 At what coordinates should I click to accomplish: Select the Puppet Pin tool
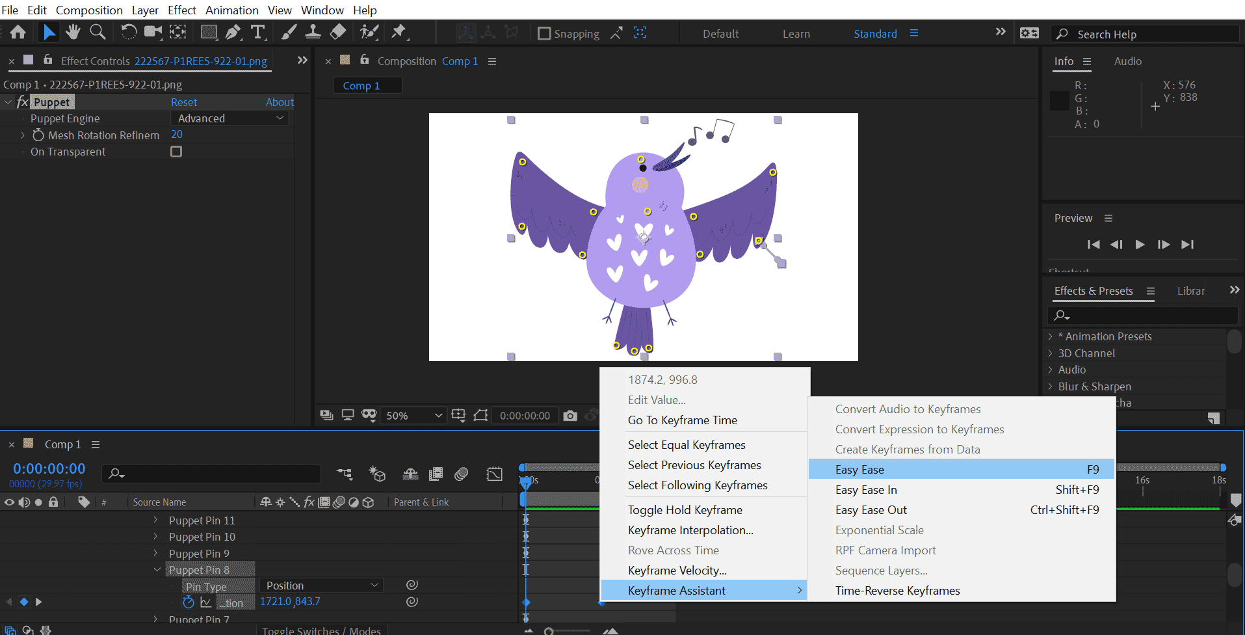(399, 32)
